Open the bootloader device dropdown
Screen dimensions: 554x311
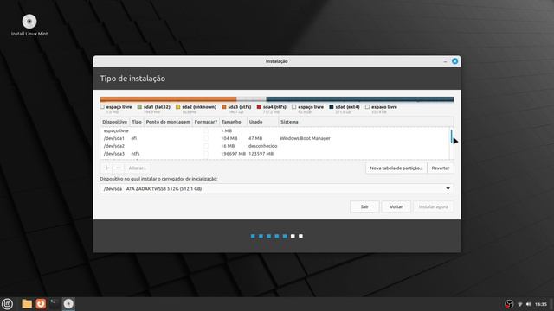coord(277,188)
